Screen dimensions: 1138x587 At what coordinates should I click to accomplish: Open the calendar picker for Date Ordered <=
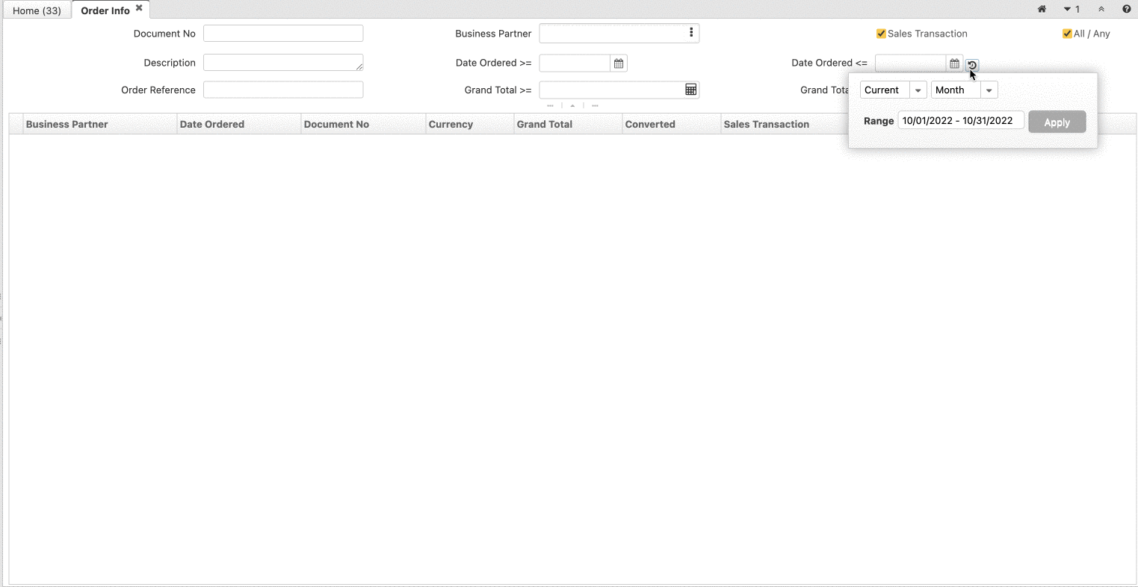[954, 63]
